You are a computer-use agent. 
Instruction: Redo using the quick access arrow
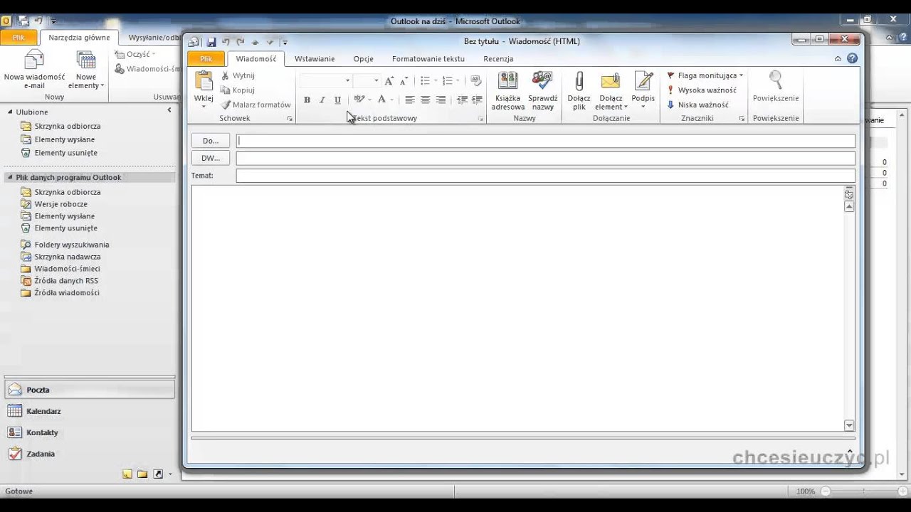tap(241, 42)
